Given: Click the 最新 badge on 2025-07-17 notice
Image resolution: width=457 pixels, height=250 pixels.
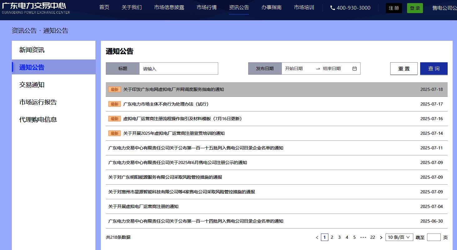Looking at the screenshot, I should tap(115, 104).
